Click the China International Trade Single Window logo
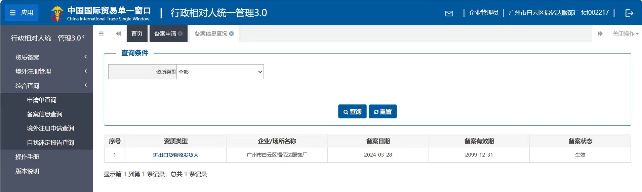This screenshot has width=642, height=192. pos(101,13)
